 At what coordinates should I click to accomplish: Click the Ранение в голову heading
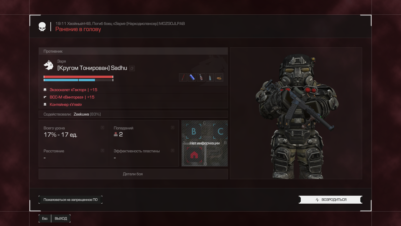(x=78, y=29)
